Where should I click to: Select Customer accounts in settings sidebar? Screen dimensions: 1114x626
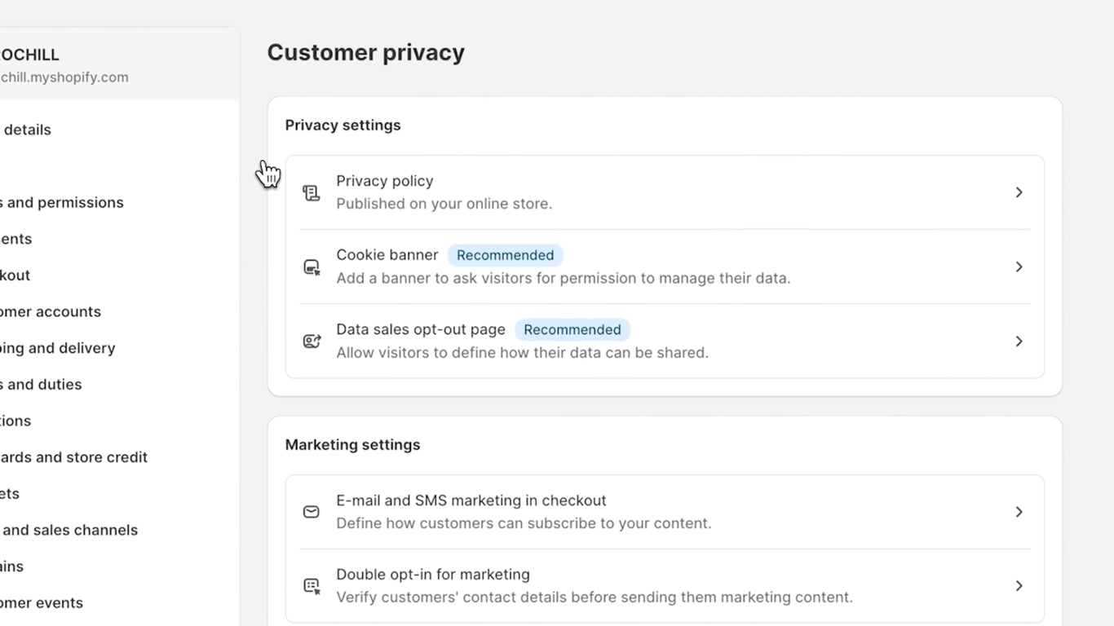point(51,312)
